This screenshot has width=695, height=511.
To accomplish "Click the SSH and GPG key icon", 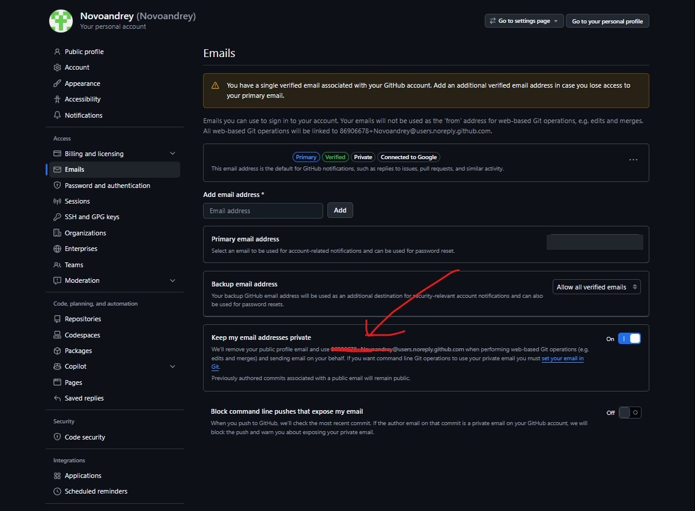I will pos(57,217).
